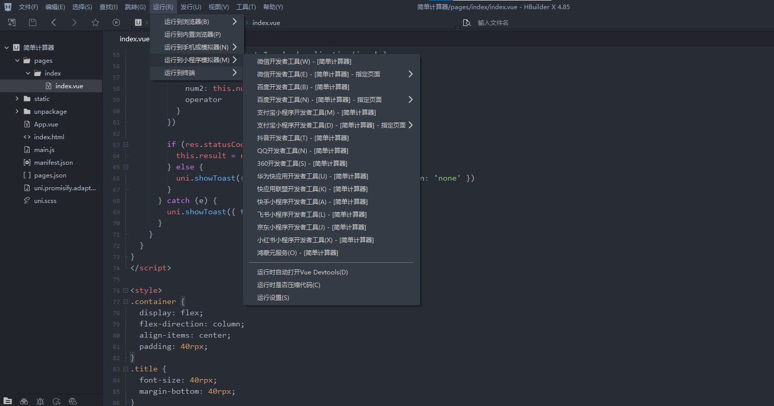Click the save file icon

tap(33, 22)
